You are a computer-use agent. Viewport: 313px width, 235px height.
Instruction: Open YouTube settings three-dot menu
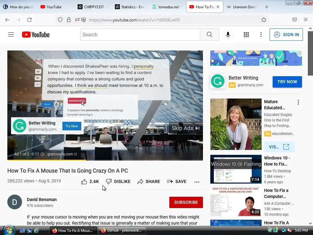(261, 35)
